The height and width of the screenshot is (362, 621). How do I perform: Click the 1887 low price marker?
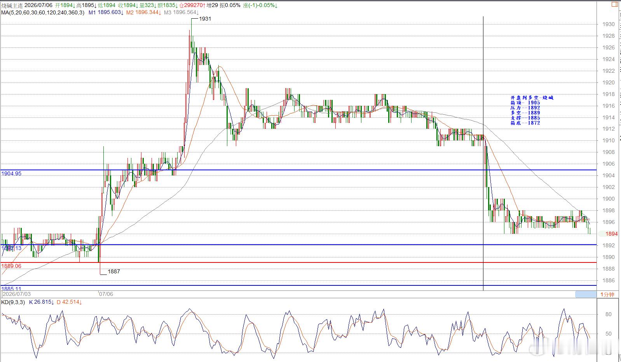[113, 271]
